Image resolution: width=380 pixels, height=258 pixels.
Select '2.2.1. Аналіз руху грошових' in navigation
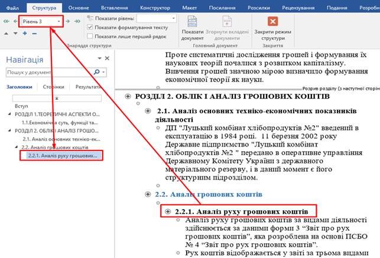point(63,156)
